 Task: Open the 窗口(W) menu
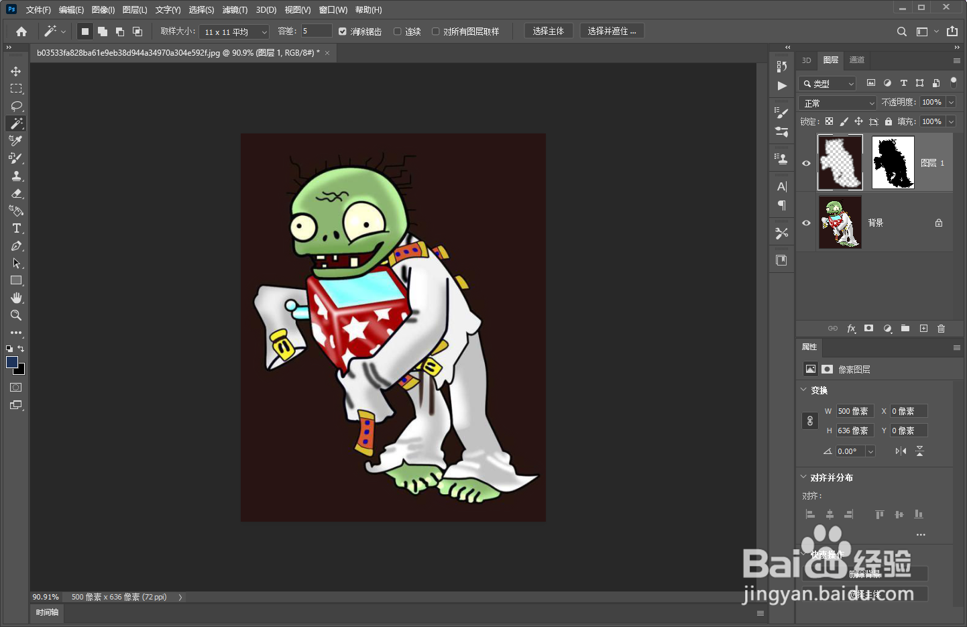[x=333, y=10]
